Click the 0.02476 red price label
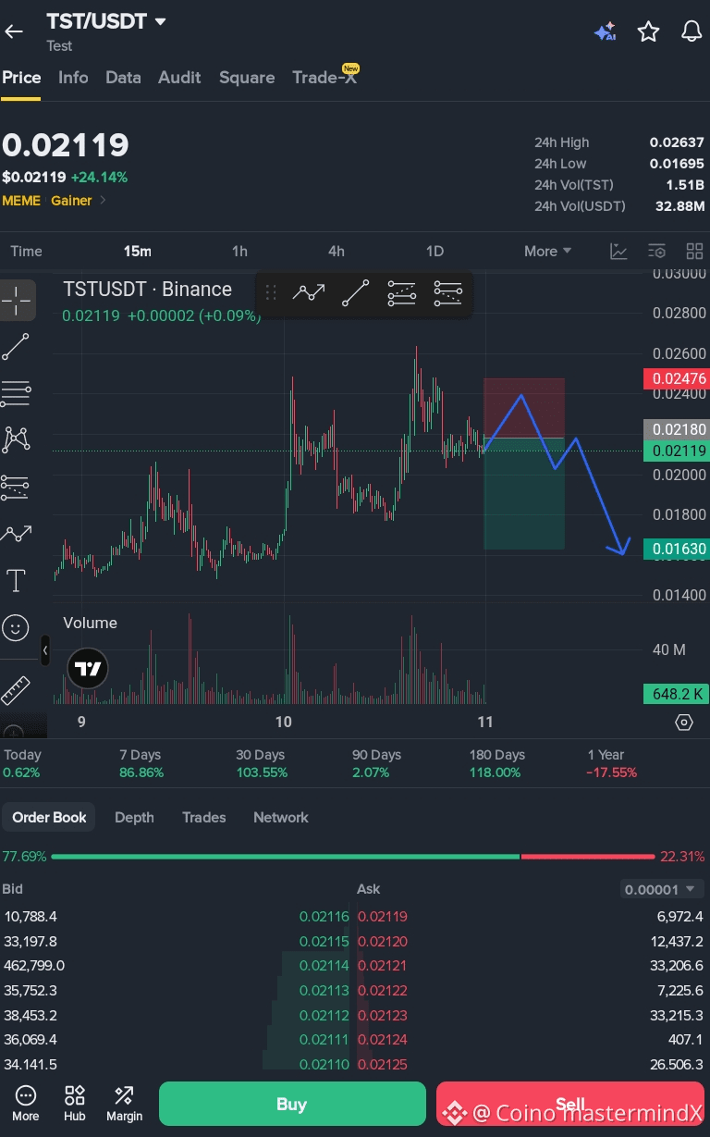Viewport: 710px width, 1137px height. tap(675, 378)
